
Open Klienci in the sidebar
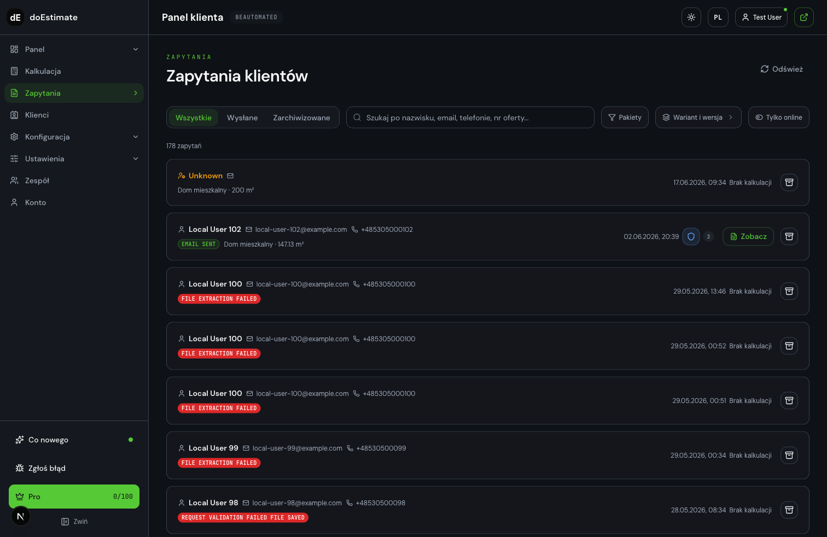pyautogui.click(x=74, y=115)
